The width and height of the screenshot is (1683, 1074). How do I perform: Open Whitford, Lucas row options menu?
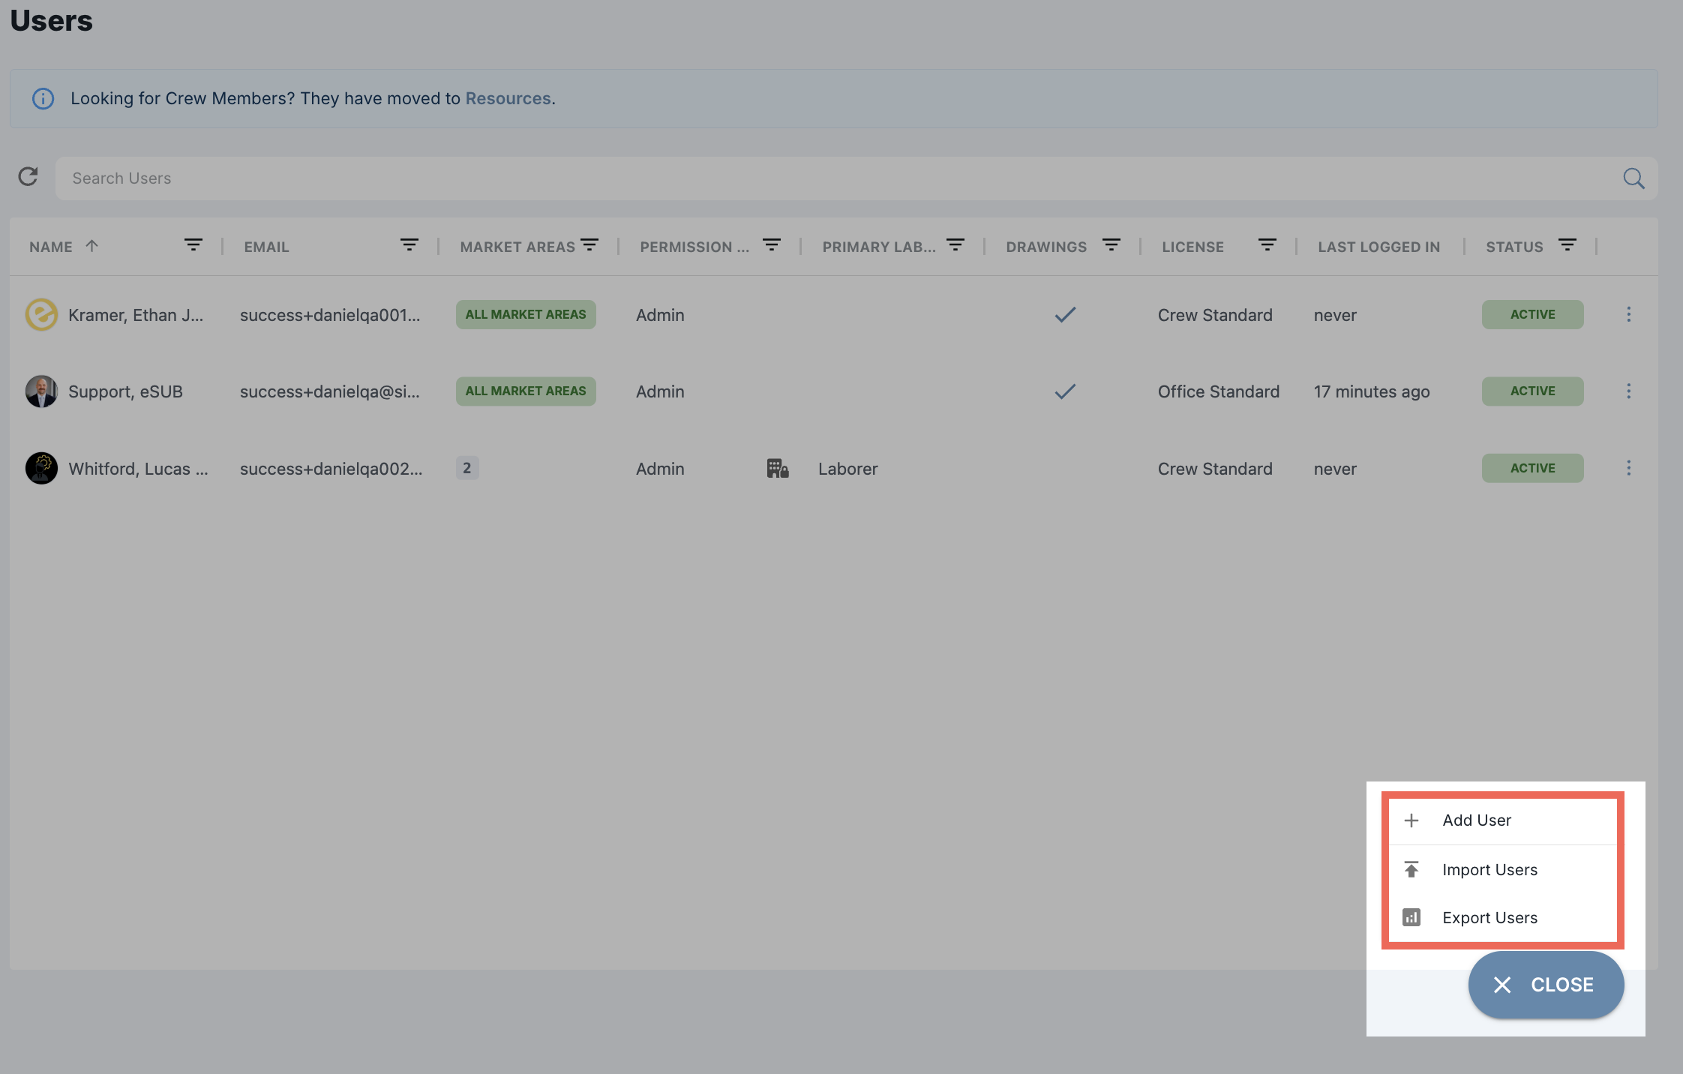[x=1628, y=468]
